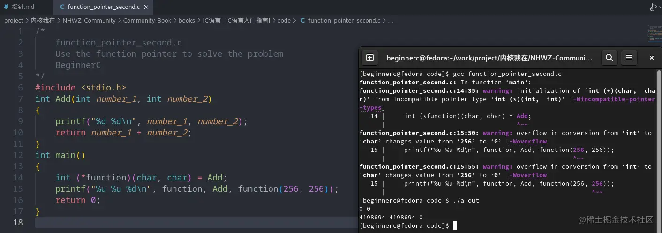Click 'function_pointer_second.c:15:50:' in the terminal

coord(419,133)
